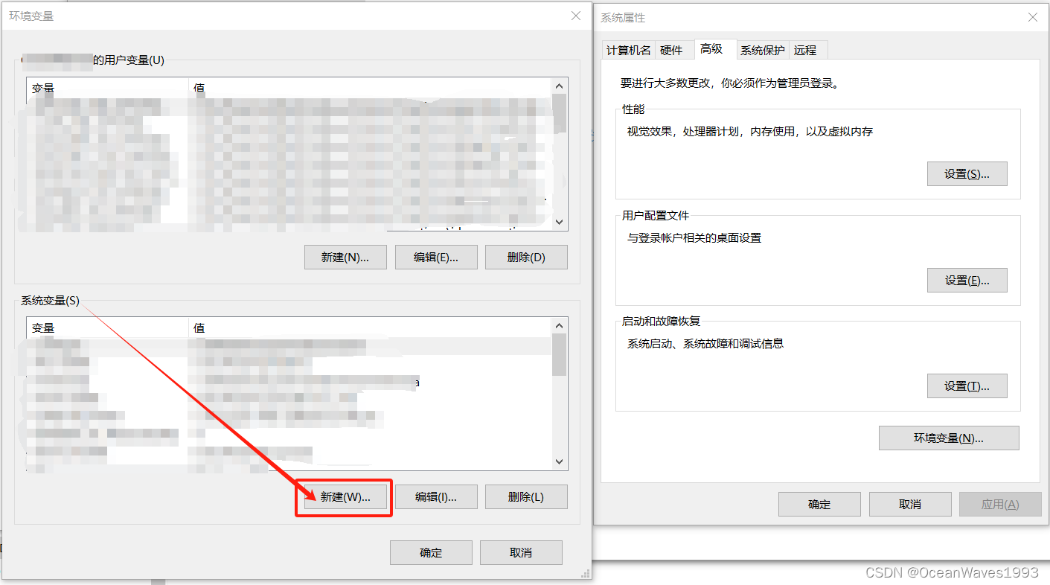This screenshot has width=1050, height=585.
Task: Click the system variables scrollbar thumb
Action: click(x=560, y=355)
